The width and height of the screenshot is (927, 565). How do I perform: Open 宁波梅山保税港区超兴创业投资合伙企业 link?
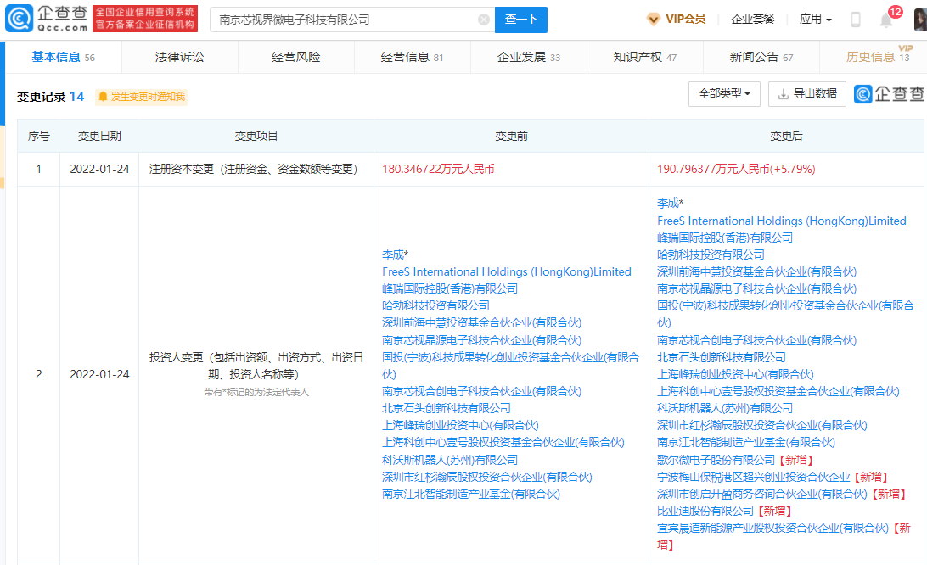click(x=753, y=477)
